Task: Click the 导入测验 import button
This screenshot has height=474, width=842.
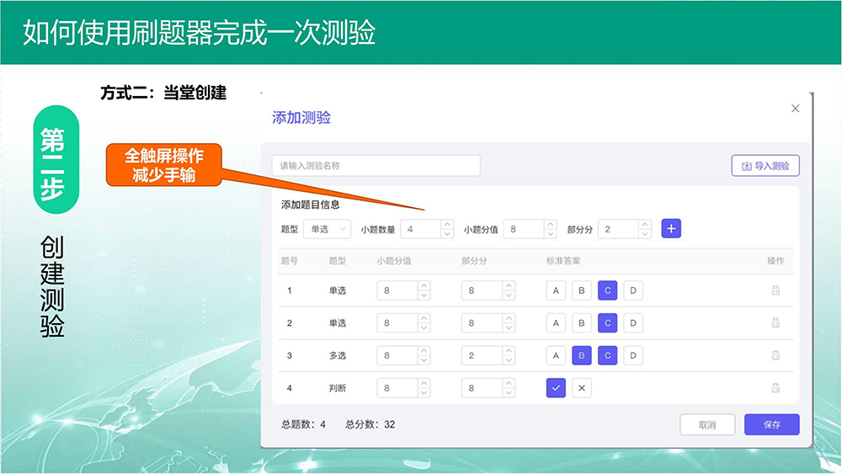Action: coord(765,166)
